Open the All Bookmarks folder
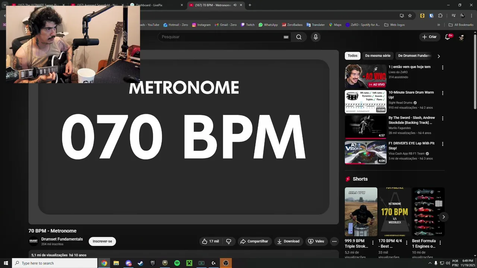The image size is (477, 268). (461, 25)
